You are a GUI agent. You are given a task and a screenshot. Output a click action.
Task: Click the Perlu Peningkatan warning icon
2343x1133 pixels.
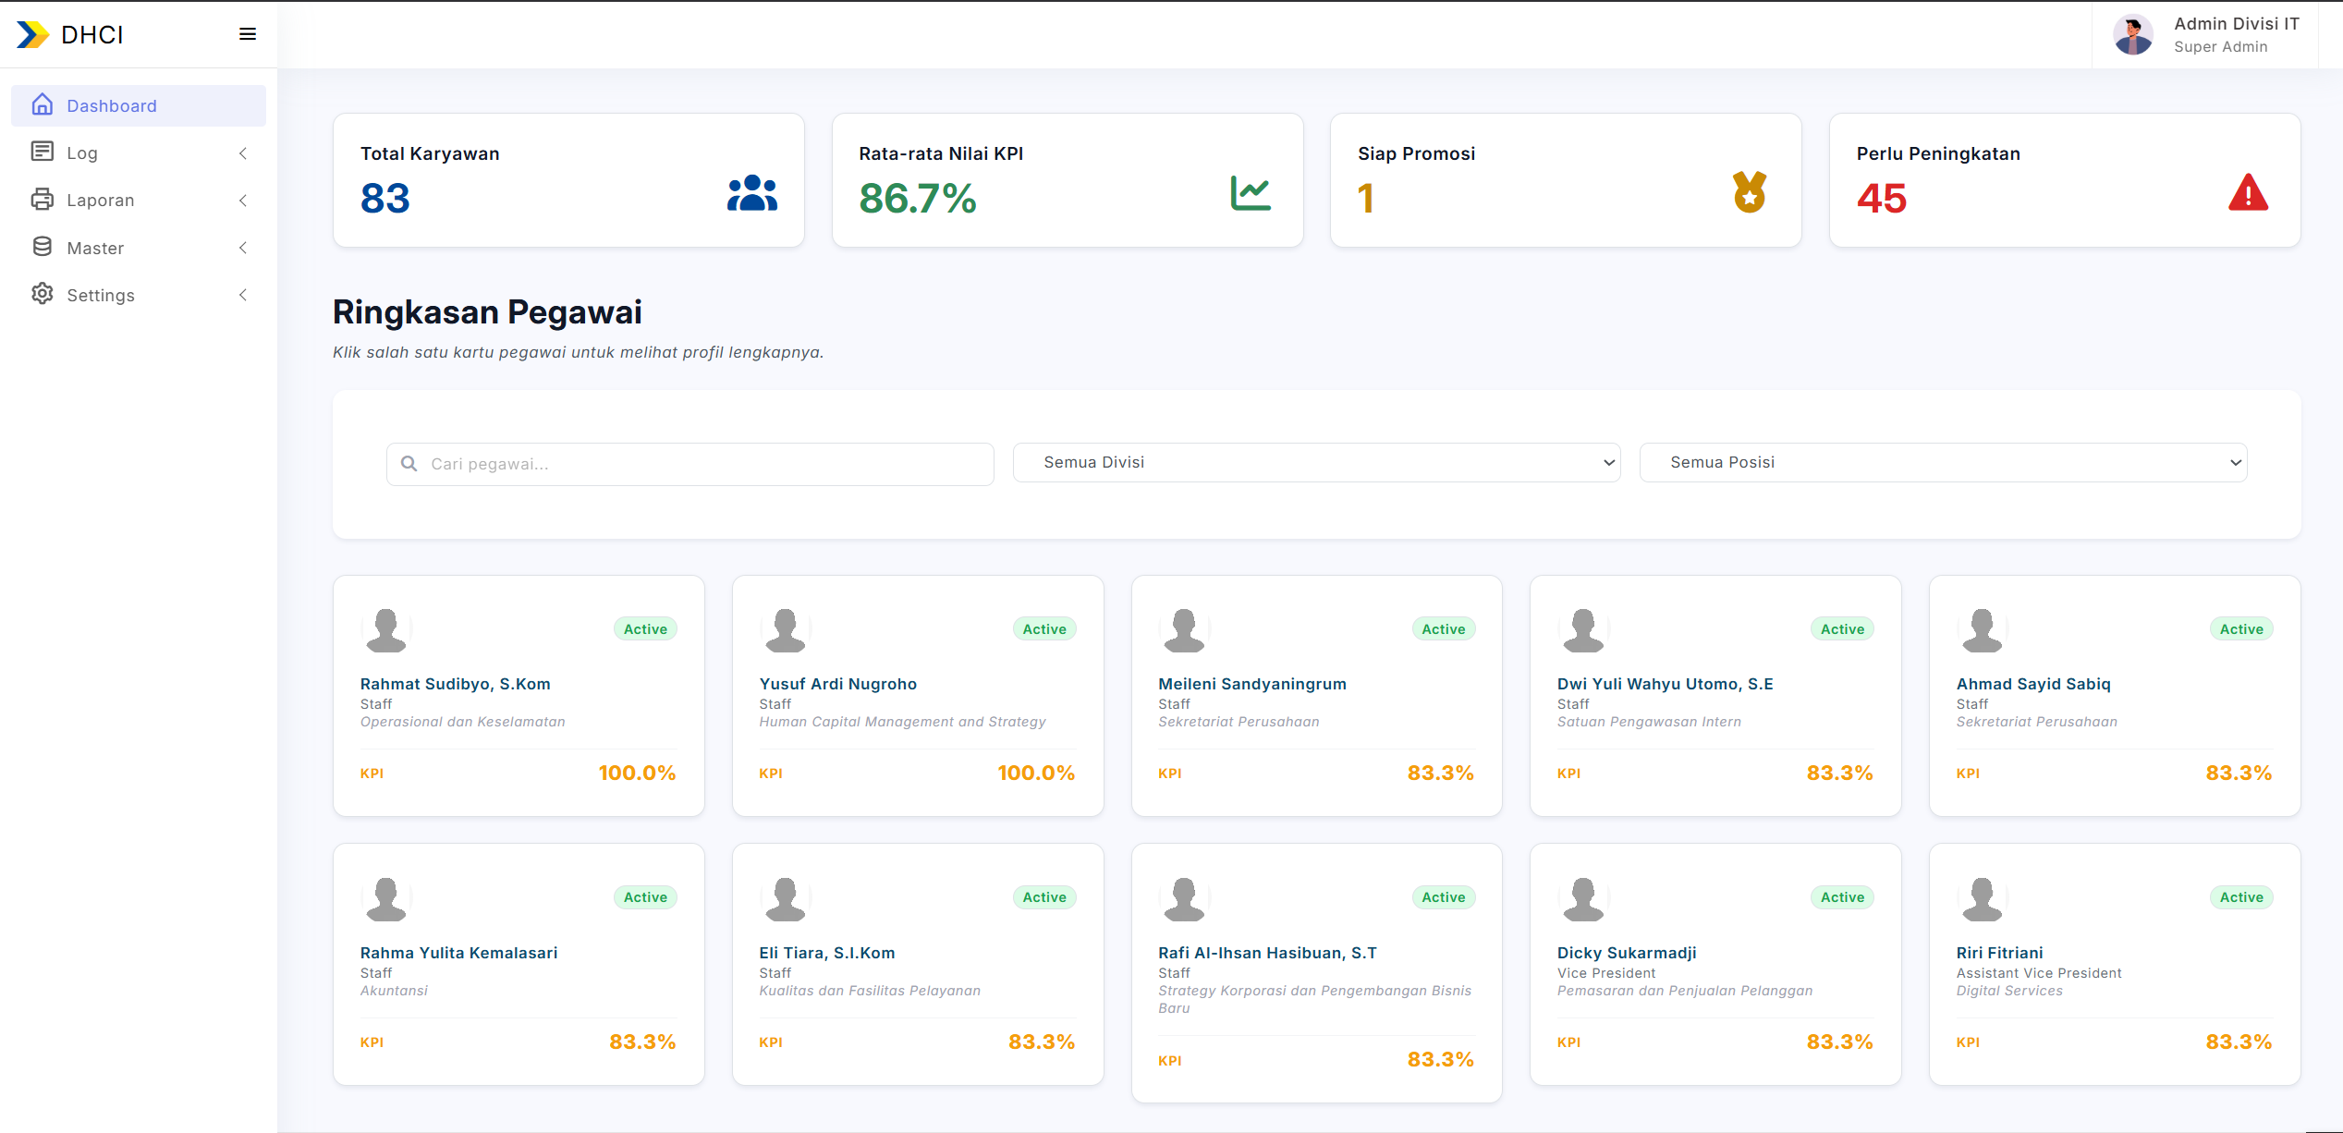click(2248, 192)
